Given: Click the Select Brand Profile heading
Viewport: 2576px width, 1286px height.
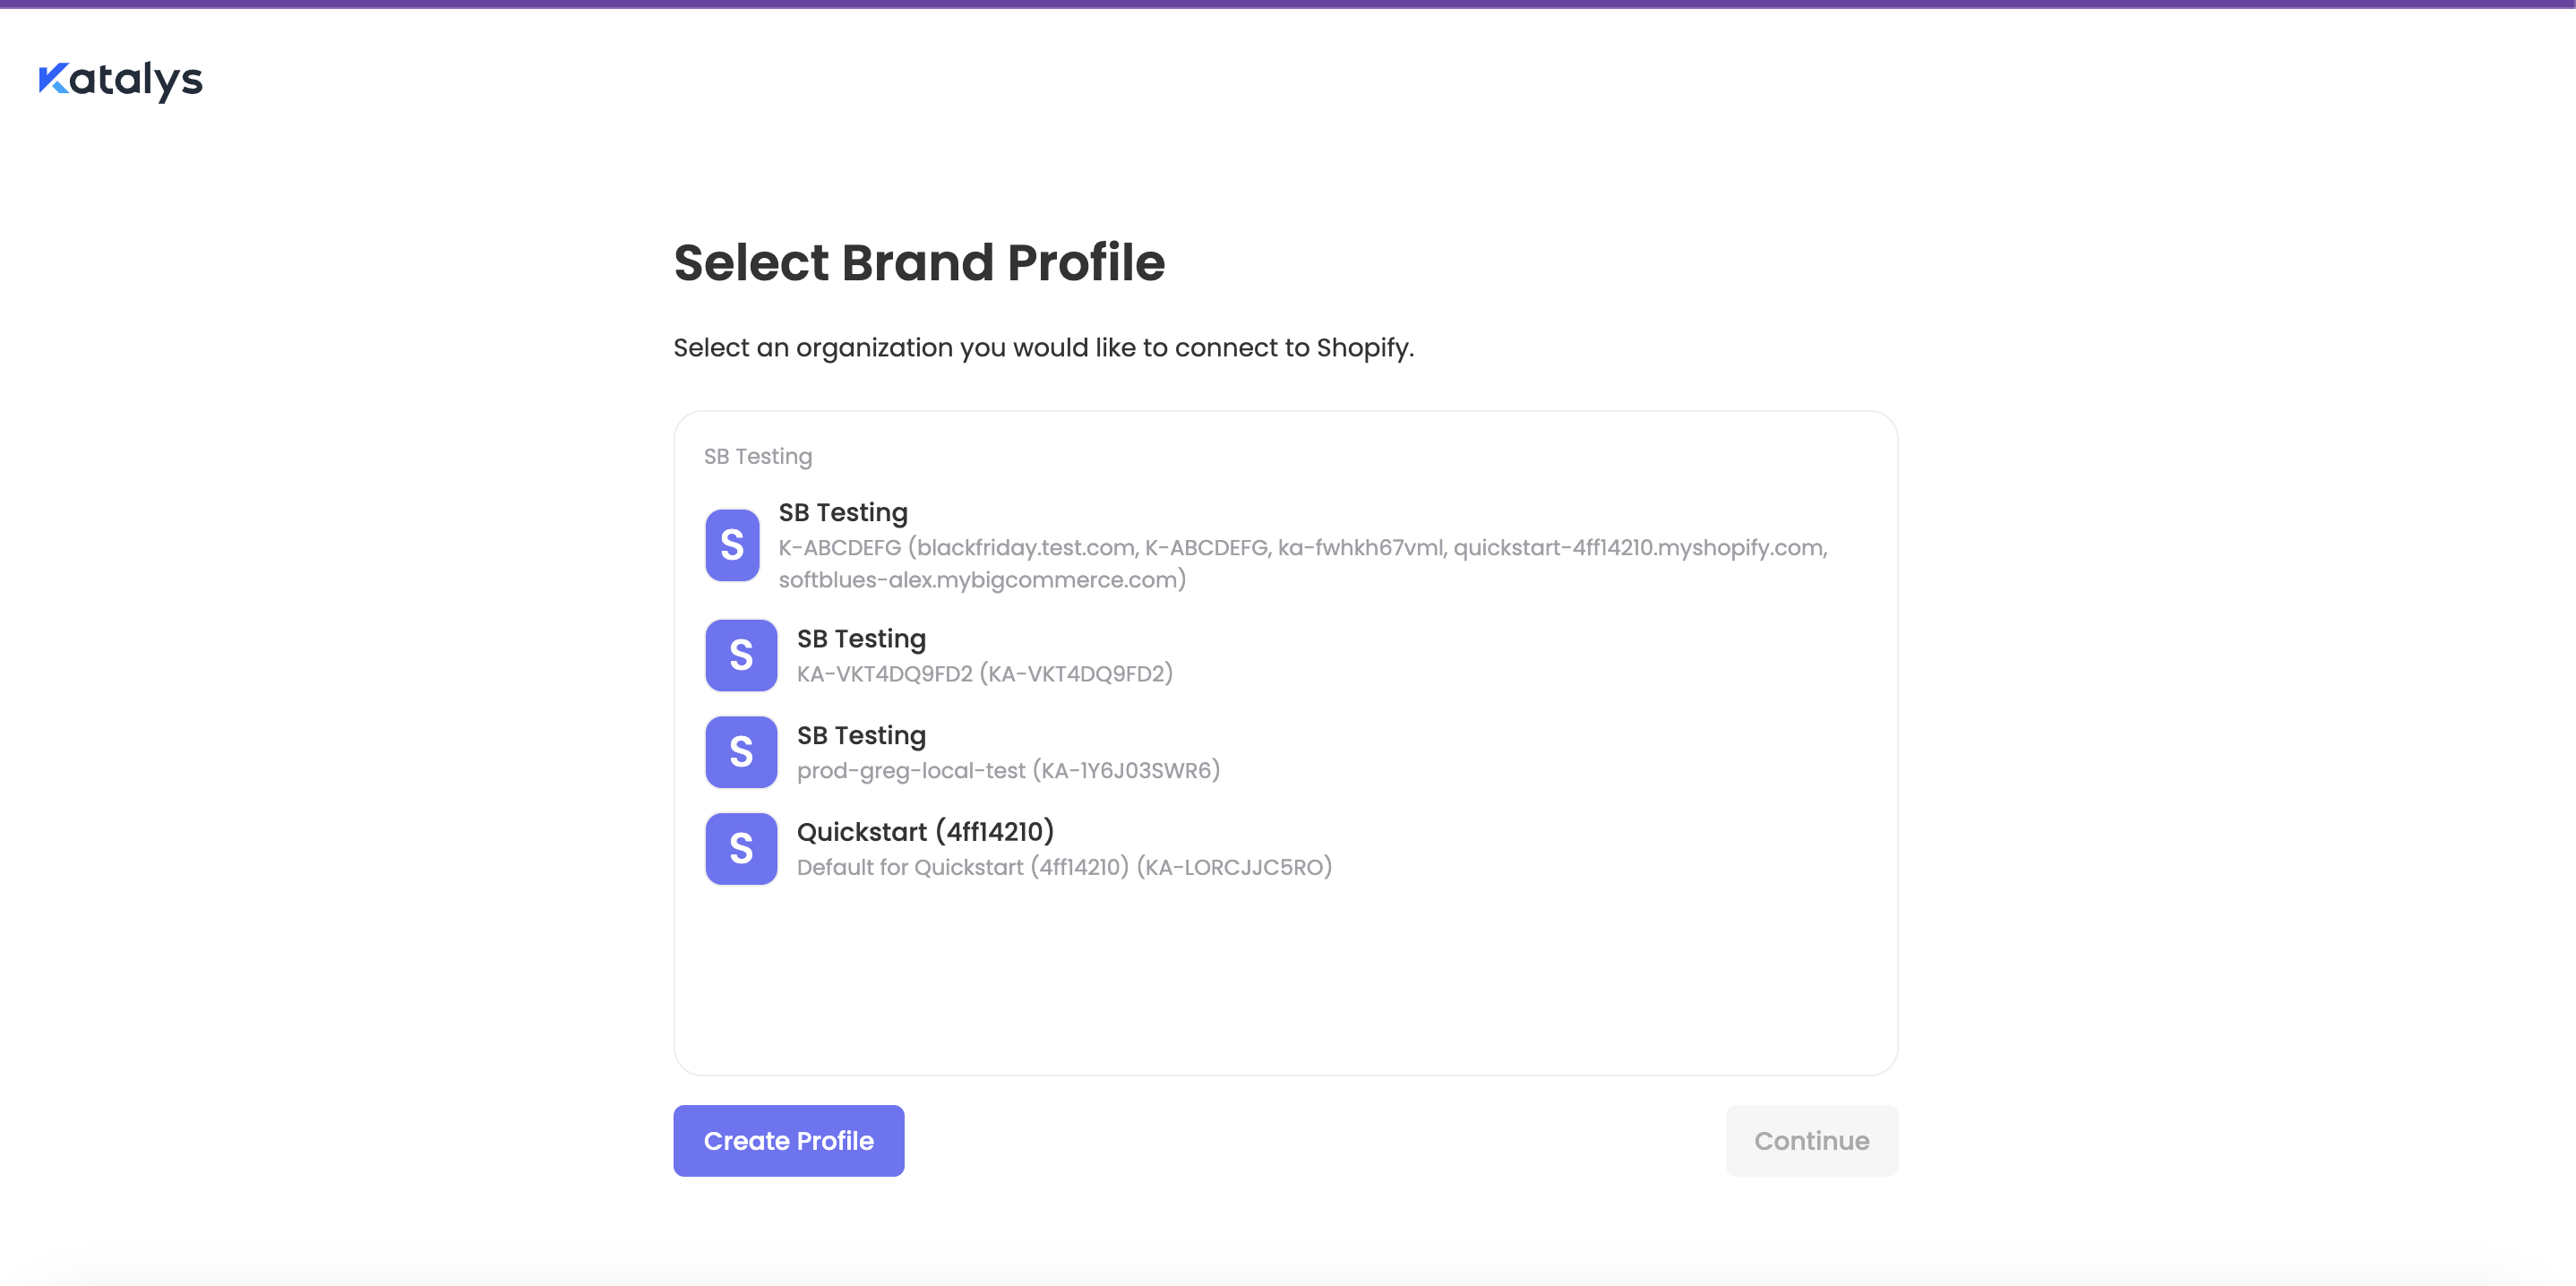Looking at the screenshot, I should [x=919, y=263].
